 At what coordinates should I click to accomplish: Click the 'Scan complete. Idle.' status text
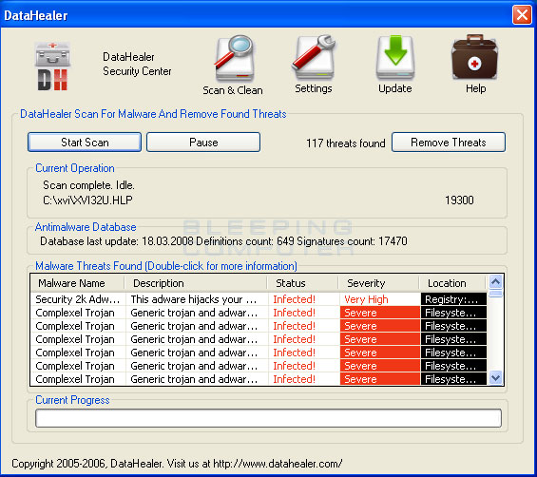click(88, 185)
